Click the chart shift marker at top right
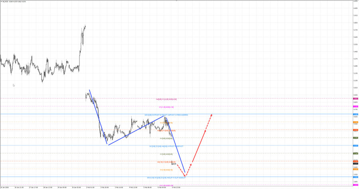The height and width of the screenshot is (189, 359). pos(349,2)
